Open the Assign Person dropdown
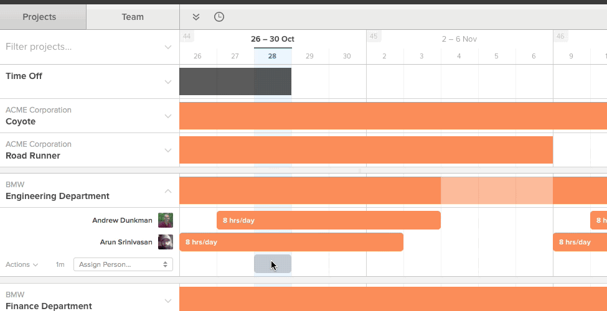This screenshot has height=311, width=607. point(123,264)
